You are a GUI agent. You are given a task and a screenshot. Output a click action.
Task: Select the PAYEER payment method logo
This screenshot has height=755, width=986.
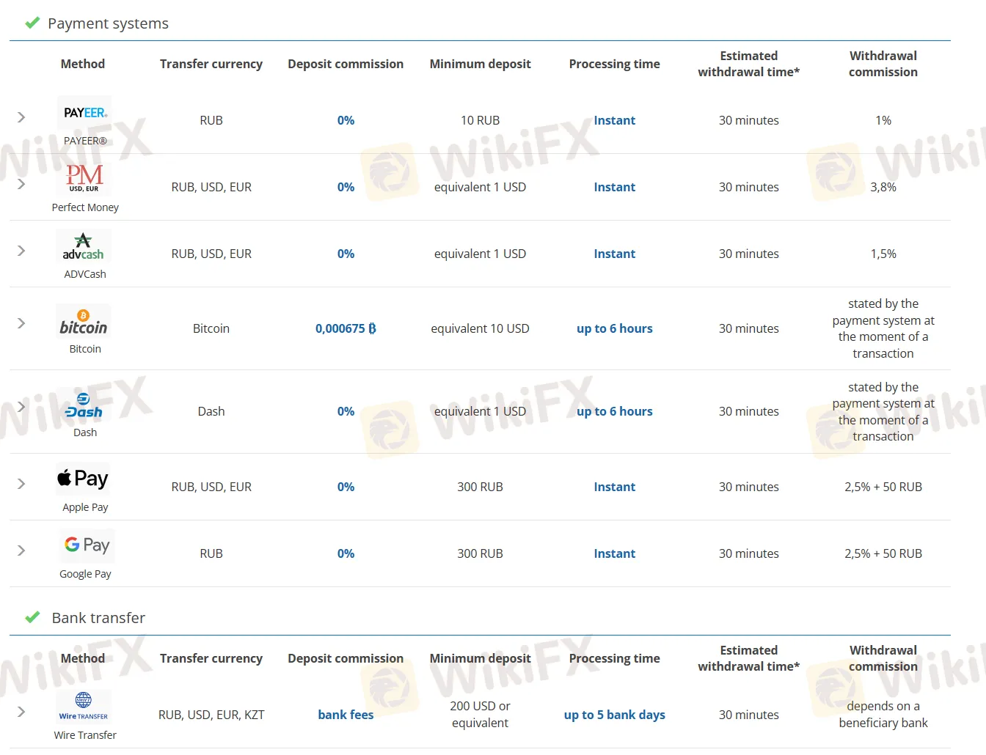[84, 111]
